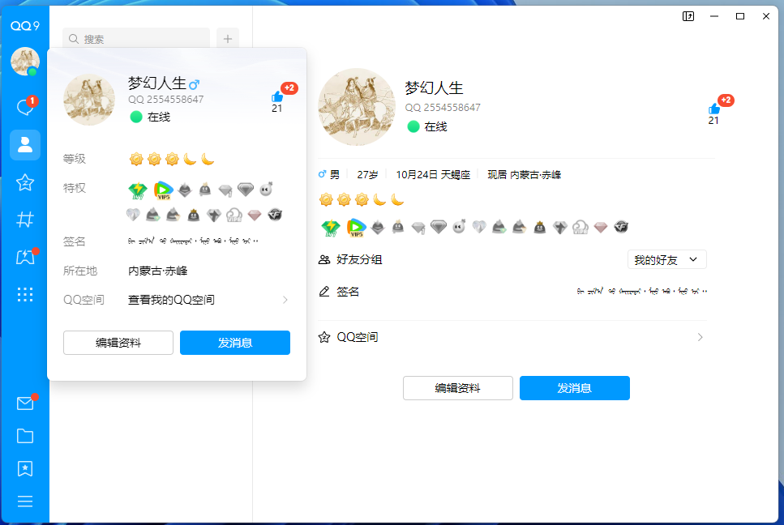Viewport: 784px width, 525px height.
Task: Click the green LV7 diamond in the popup card
Action: pos(138,190)
